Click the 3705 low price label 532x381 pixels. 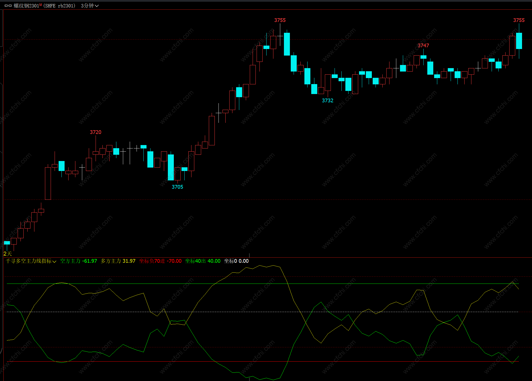click(178, 187)
